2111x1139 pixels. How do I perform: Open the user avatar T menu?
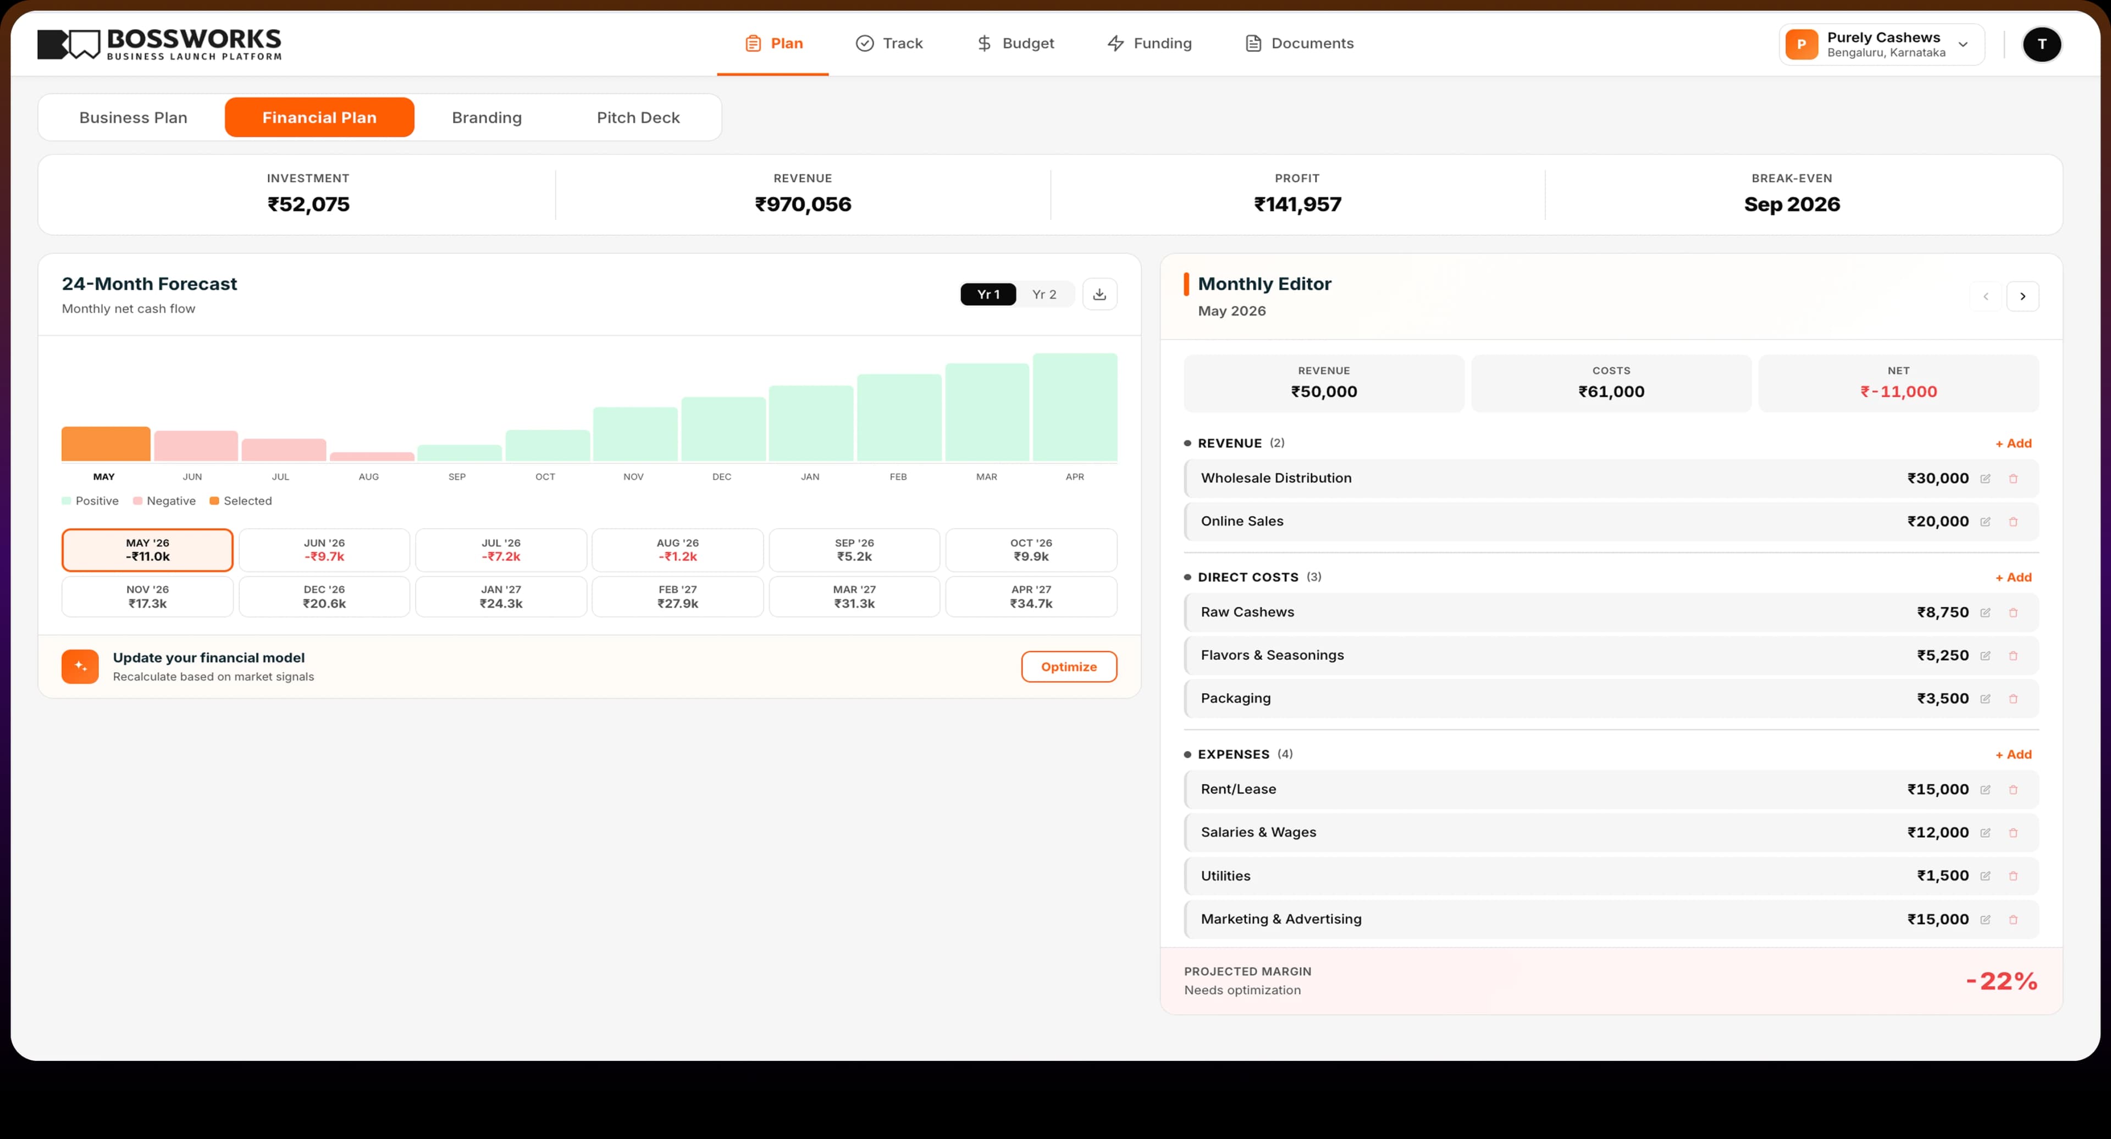(2041, 44)
